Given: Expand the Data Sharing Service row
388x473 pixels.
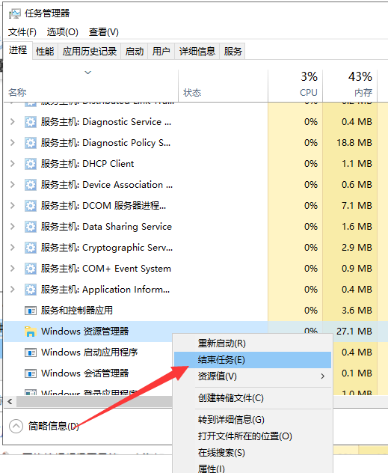Looking at the screenshot, I should 13,227.
